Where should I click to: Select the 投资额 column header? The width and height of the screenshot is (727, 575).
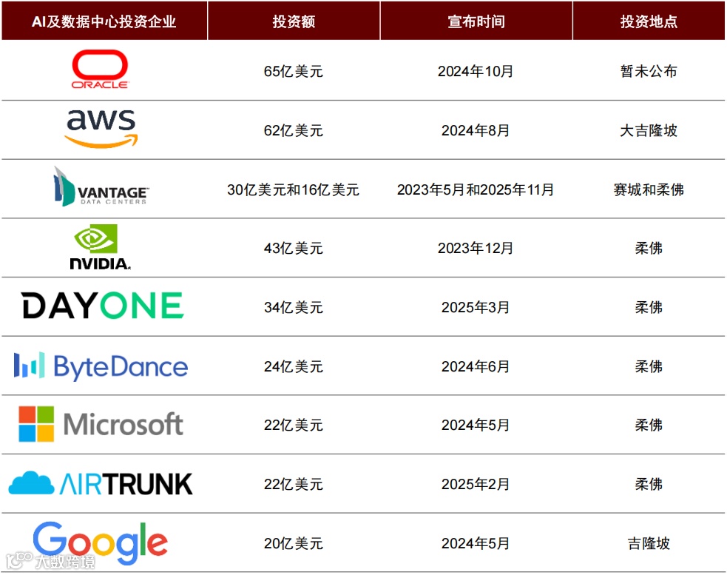click(294, 21)
